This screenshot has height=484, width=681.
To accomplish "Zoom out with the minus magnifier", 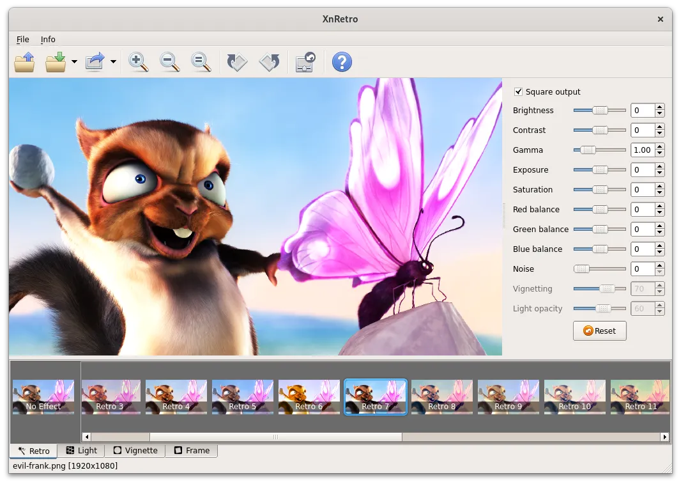I will 169,62.
